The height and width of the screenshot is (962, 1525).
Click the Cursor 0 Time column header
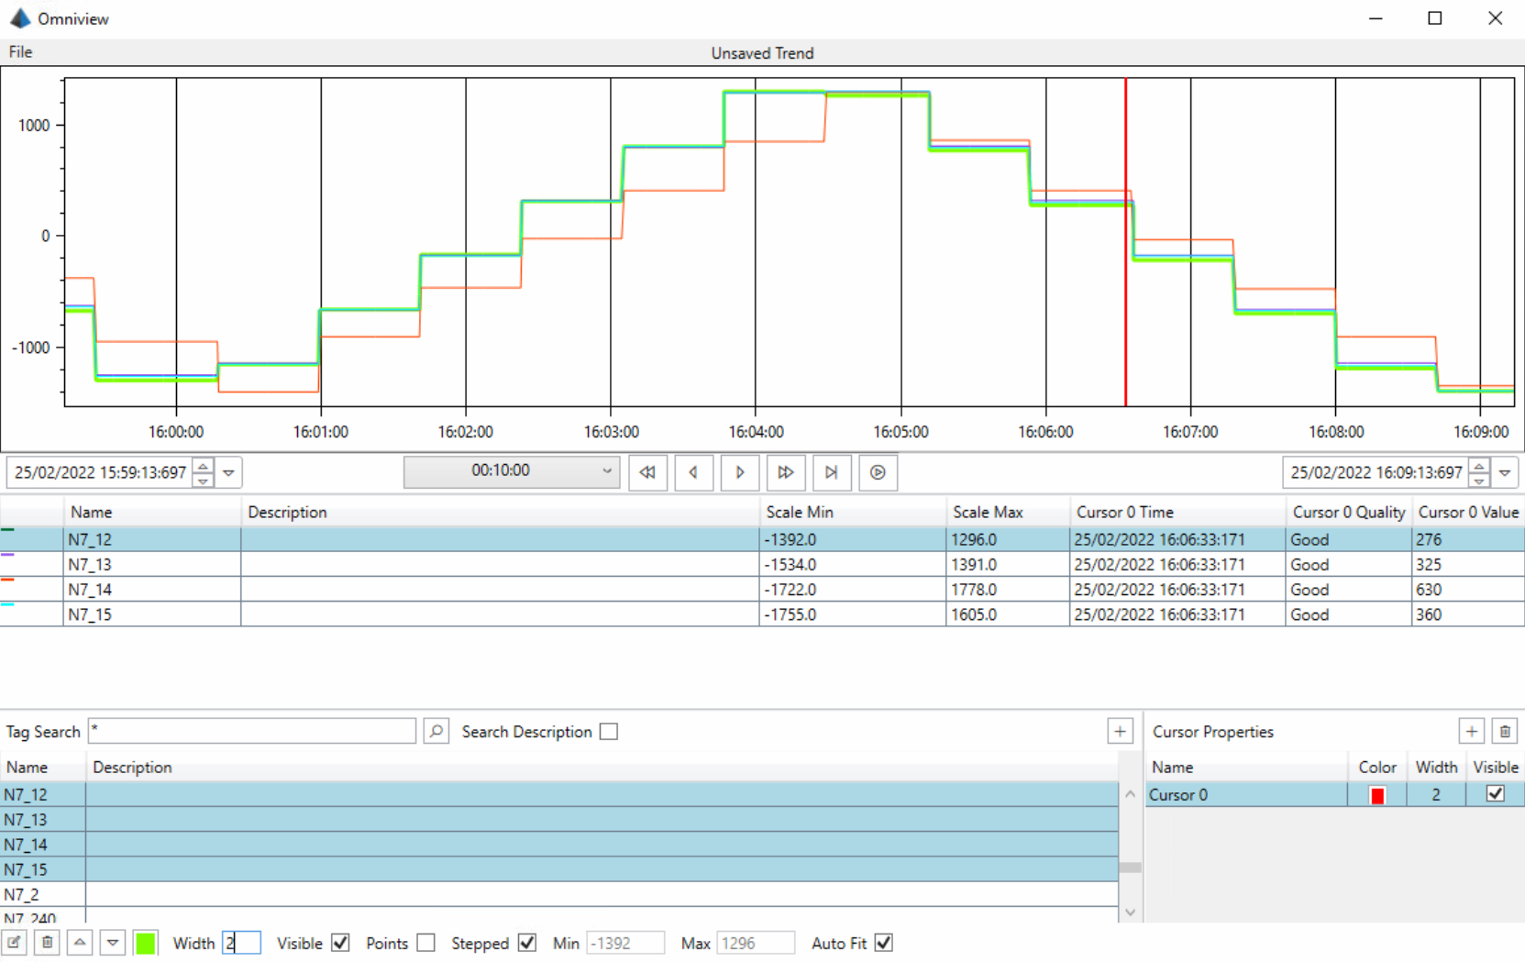(x=1177, y=512)
